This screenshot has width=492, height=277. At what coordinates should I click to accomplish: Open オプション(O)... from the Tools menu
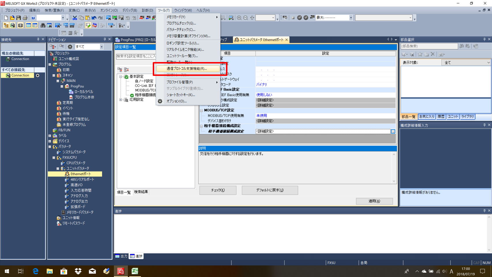click(x=188, y=101)
